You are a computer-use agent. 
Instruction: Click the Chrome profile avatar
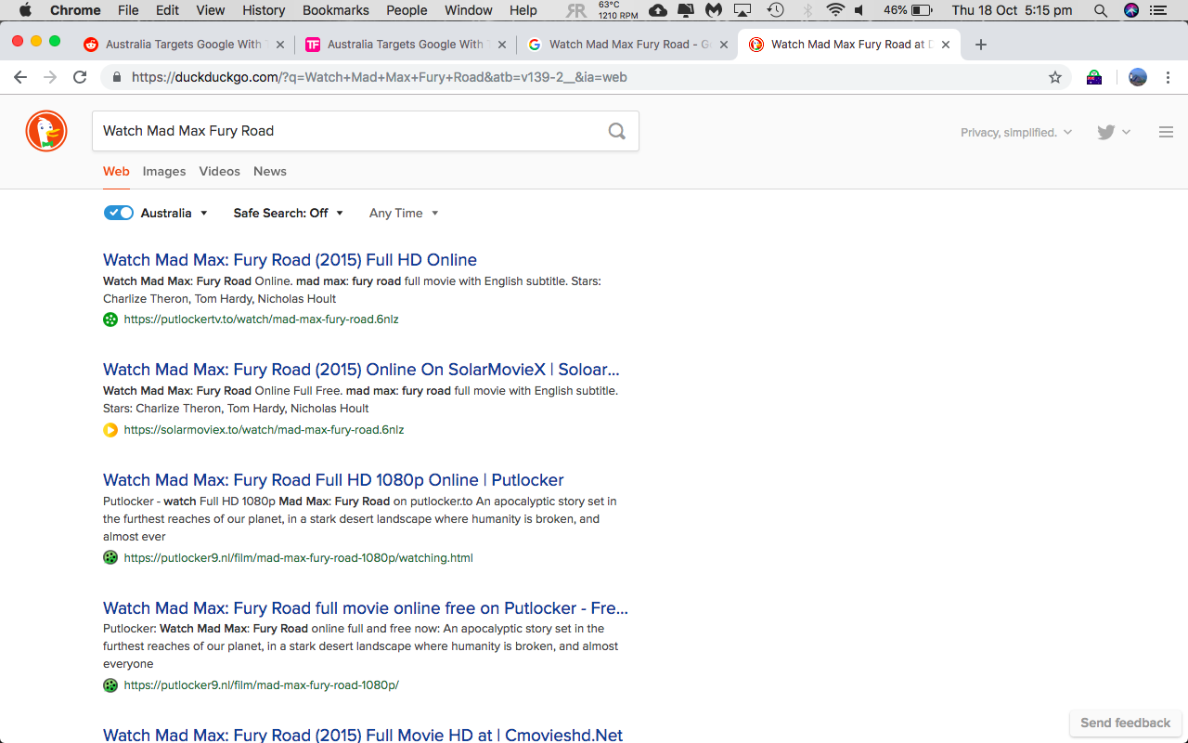1138,77
